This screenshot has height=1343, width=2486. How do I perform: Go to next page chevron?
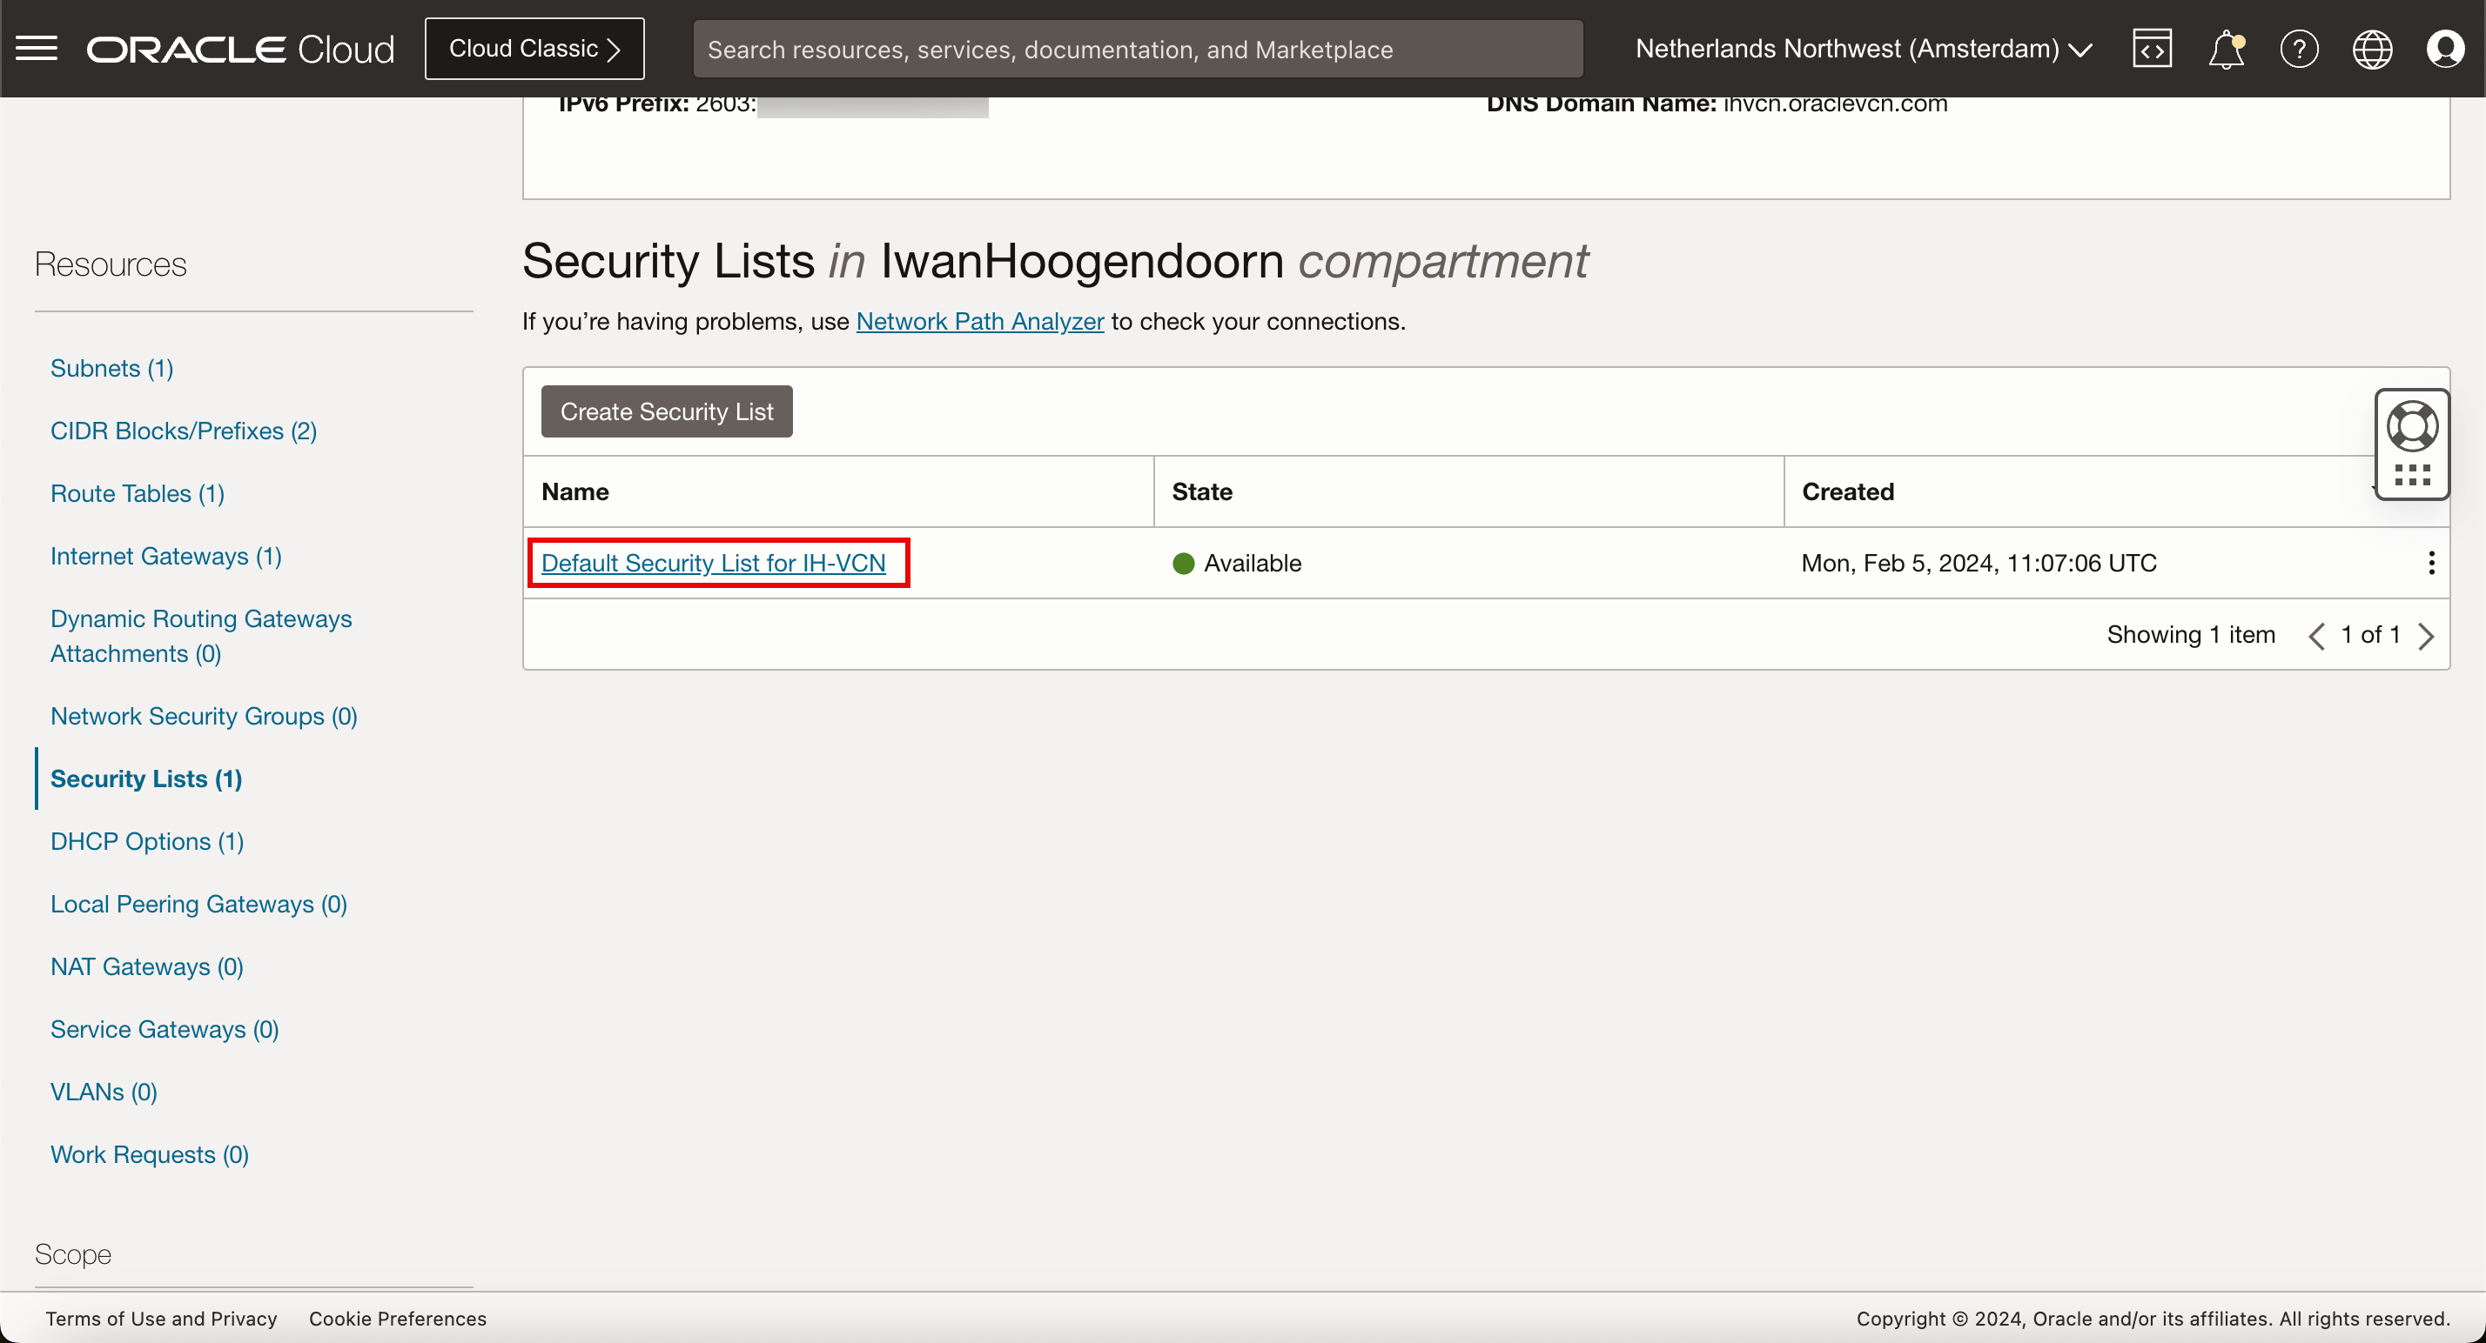[2426, 635]
